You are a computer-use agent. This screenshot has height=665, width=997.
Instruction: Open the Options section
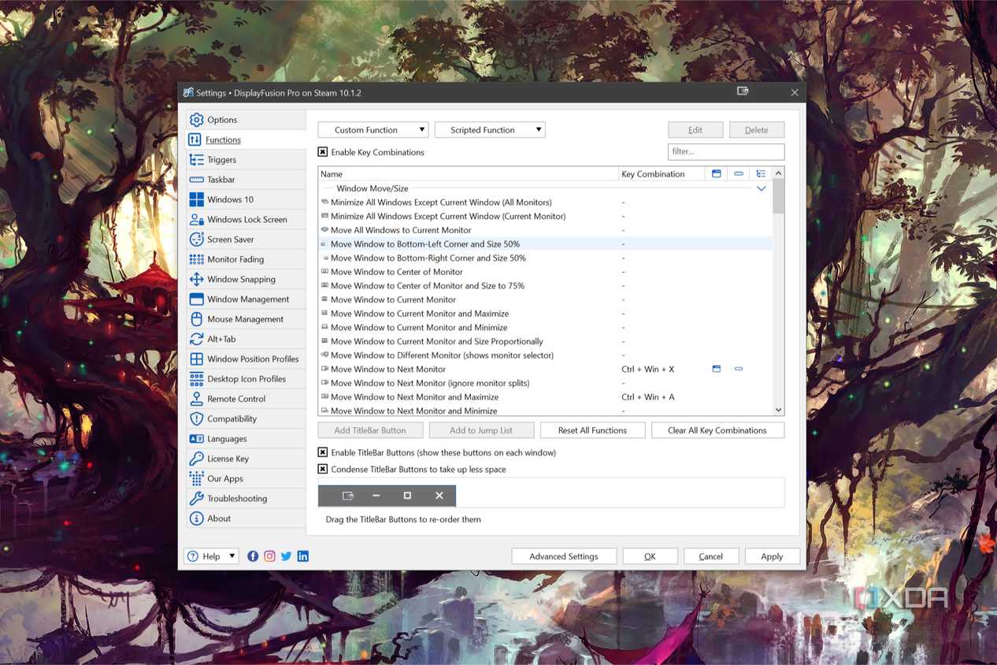246,120
